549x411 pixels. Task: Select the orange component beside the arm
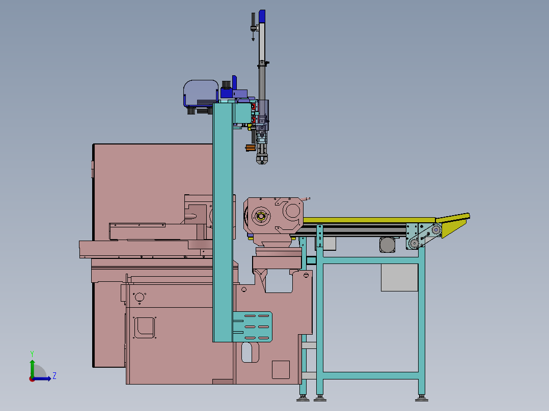pos(250,148)
